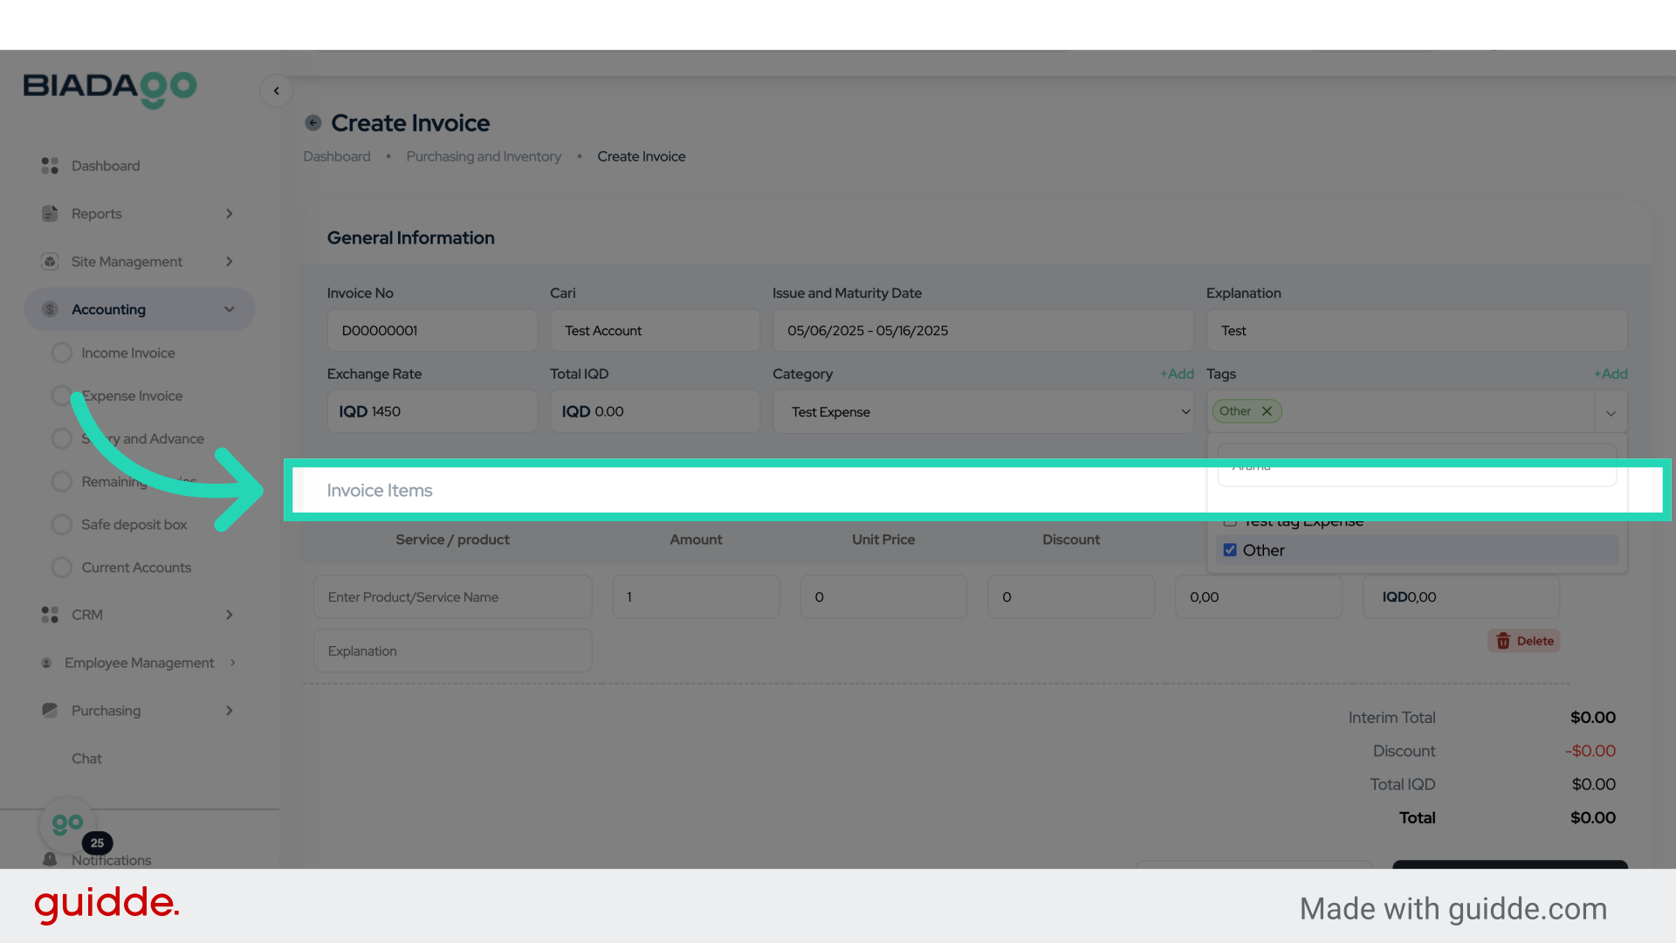Open Notifications via the bell icon
The image size is (1676, 943).
(x=50, y=859)
